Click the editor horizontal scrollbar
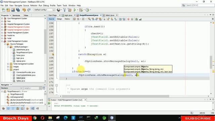This screenshot has height=121, width=215. [x=116, y=96]
